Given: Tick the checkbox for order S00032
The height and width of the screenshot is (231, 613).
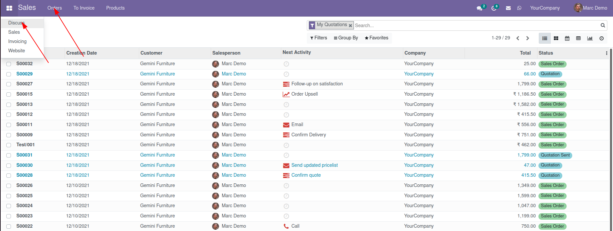Looking at the screenshot, I should pyautogui.click(x=9, y=64).
